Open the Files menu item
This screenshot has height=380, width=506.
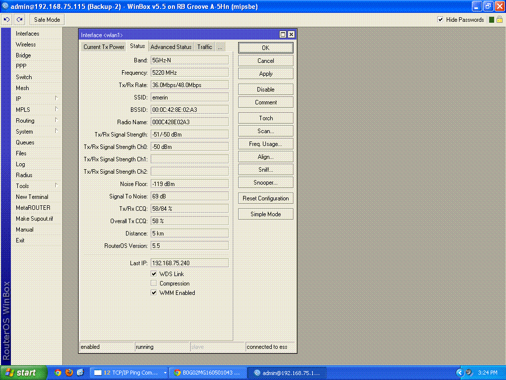pyautogui.click(x=21, y=153)
